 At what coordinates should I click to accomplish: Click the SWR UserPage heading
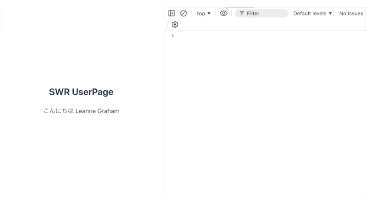point(81,92)
